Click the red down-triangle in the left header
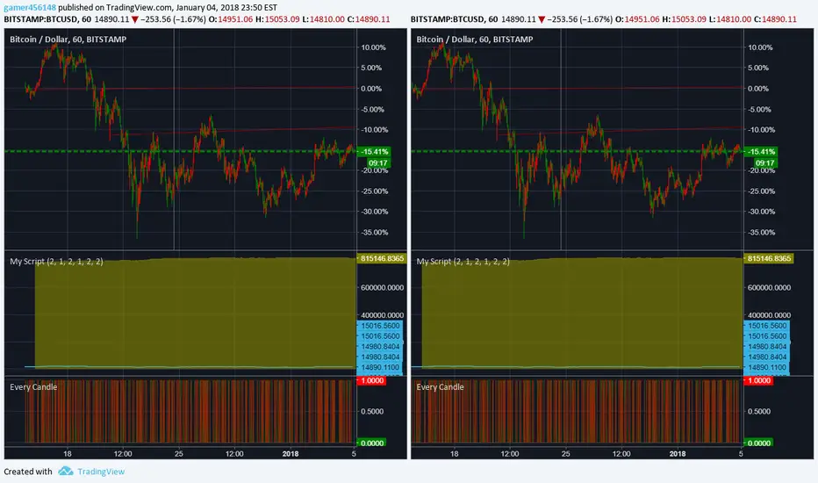The height and width of the screenshot is (483, 818). 134,20
